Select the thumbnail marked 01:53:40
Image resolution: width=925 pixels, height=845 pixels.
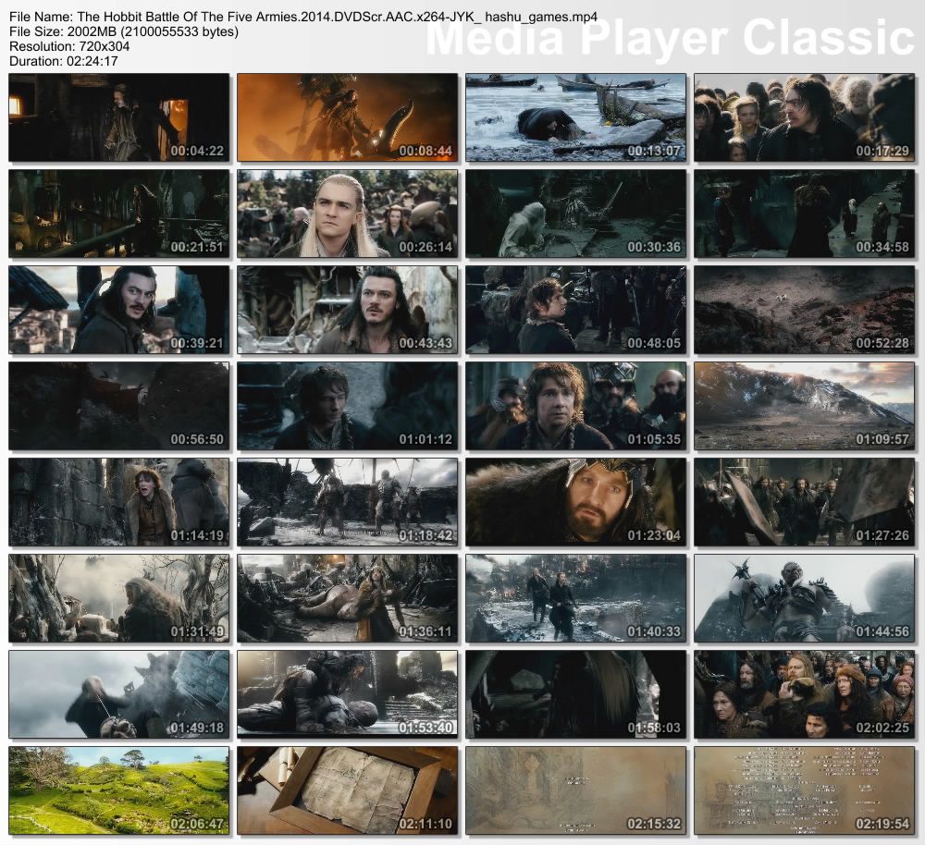pyautogui.click(x=348, y=694)
